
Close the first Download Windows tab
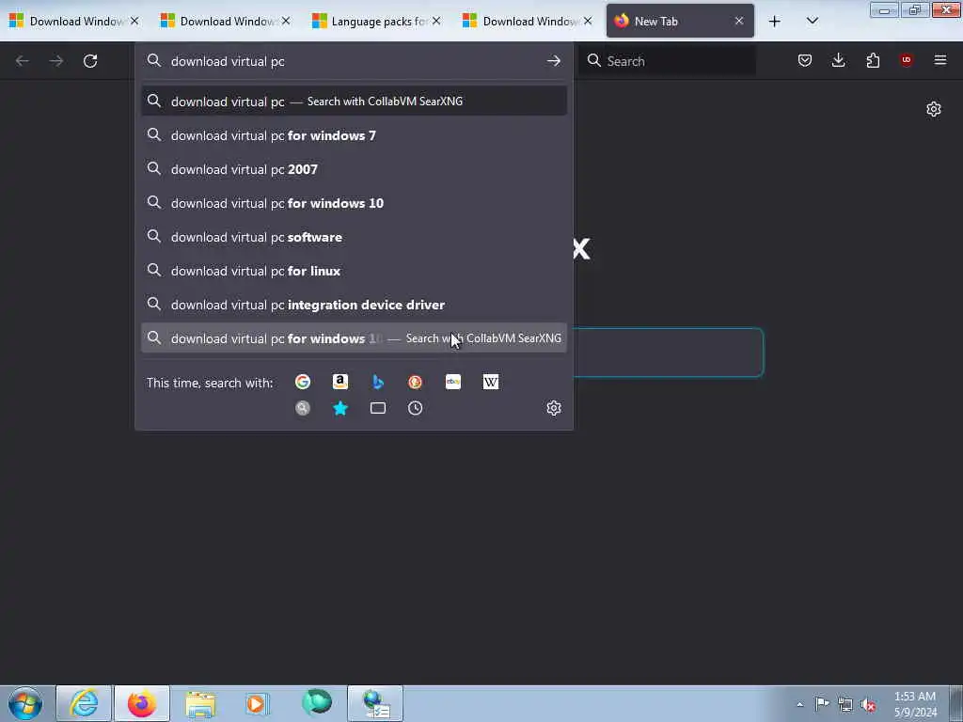click(134, 22)
